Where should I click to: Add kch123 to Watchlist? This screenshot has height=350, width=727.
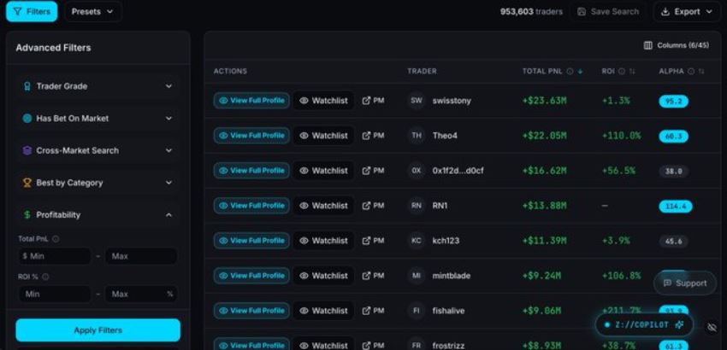coord(323,241)
